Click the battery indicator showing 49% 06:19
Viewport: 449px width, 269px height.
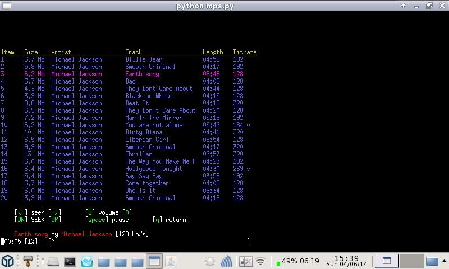297,261
